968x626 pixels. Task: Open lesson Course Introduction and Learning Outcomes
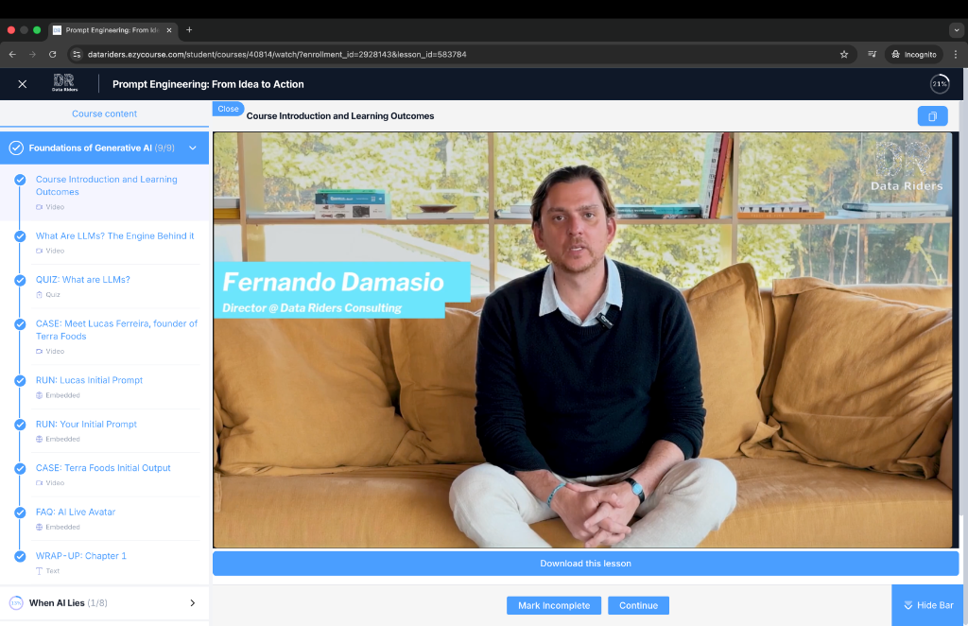(x=106, y=185)
